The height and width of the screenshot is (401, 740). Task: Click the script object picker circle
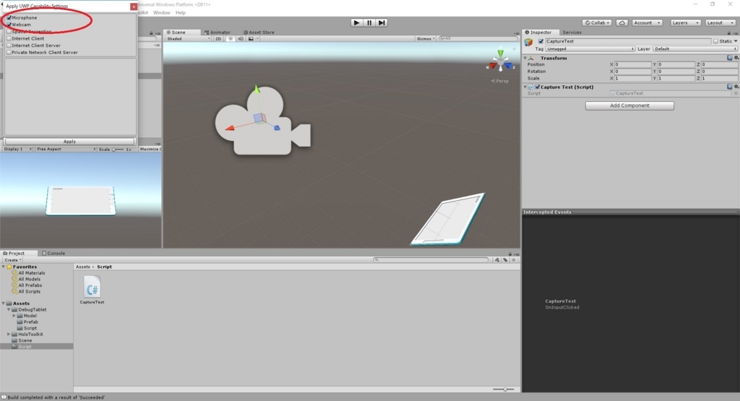(x=735, y=93)
